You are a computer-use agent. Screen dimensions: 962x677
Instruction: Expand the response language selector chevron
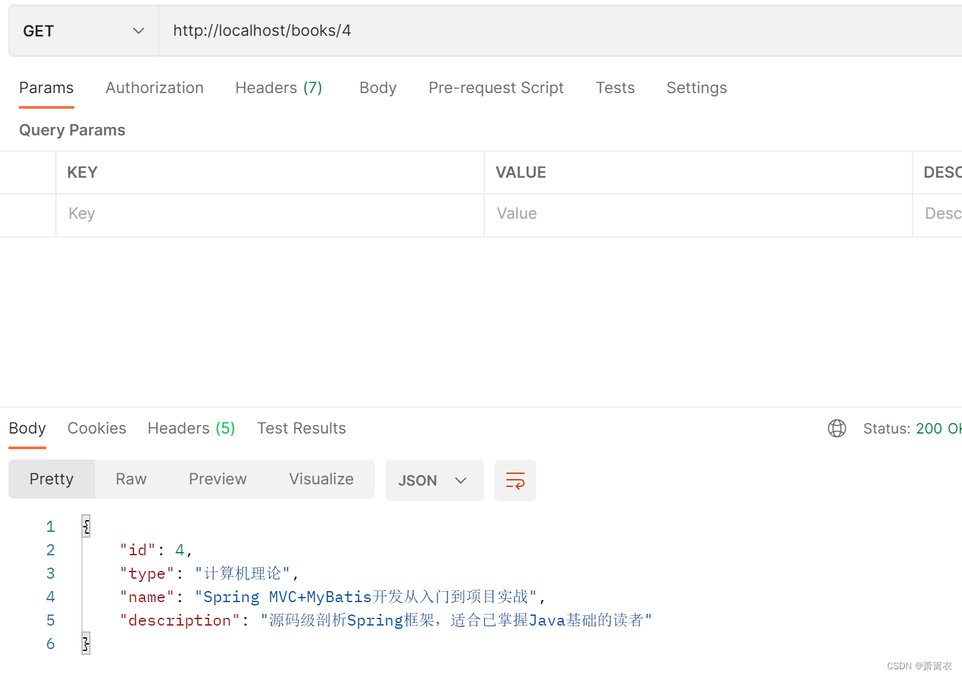pos(461,480)
